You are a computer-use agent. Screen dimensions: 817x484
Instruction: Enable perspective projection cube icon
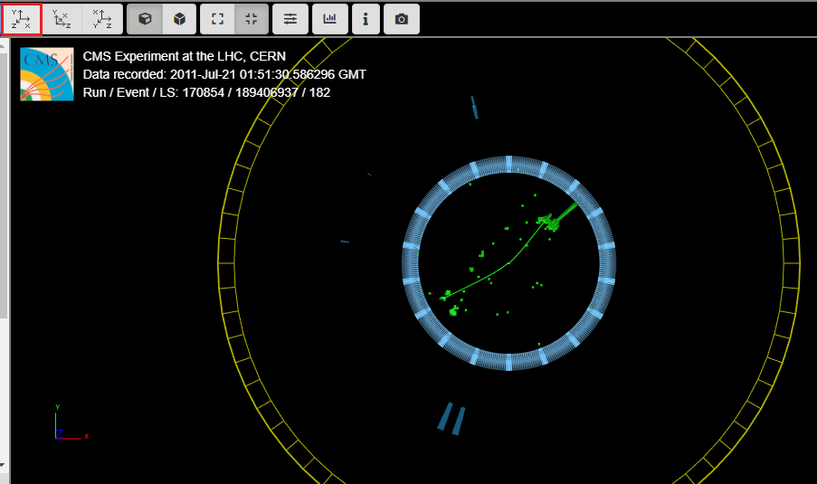click(x=145, y=20)
